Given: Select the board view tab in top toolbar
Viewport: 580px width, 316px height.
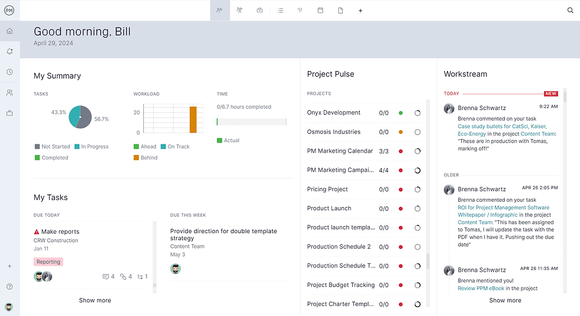Looking at the screenshot, I should coord(300,10).
